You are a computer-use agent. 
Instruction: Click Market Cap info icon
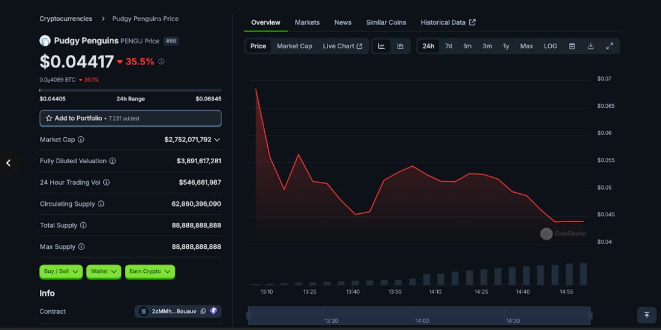tap(81, 139)
